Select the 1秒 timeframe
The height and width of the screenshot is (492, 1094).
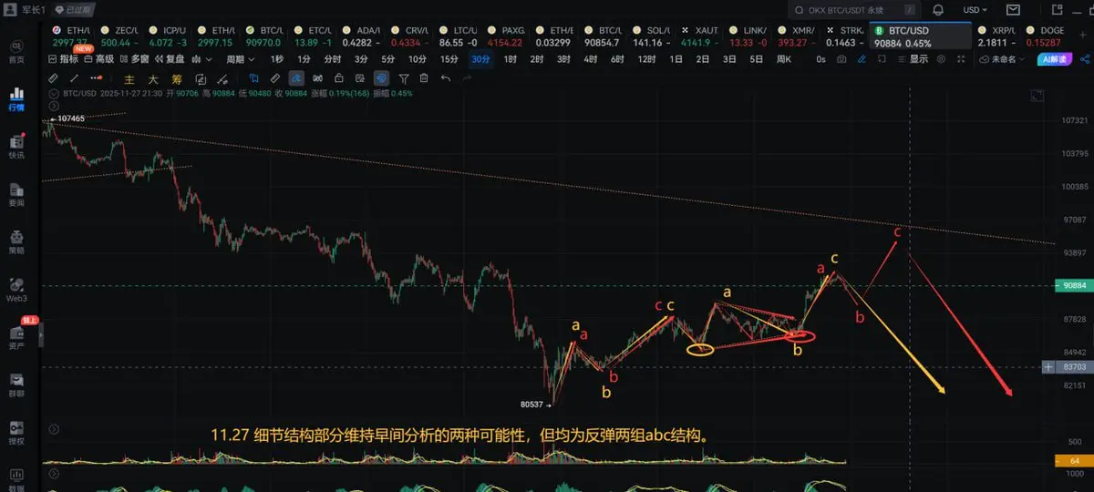click(x=277, y=58)
